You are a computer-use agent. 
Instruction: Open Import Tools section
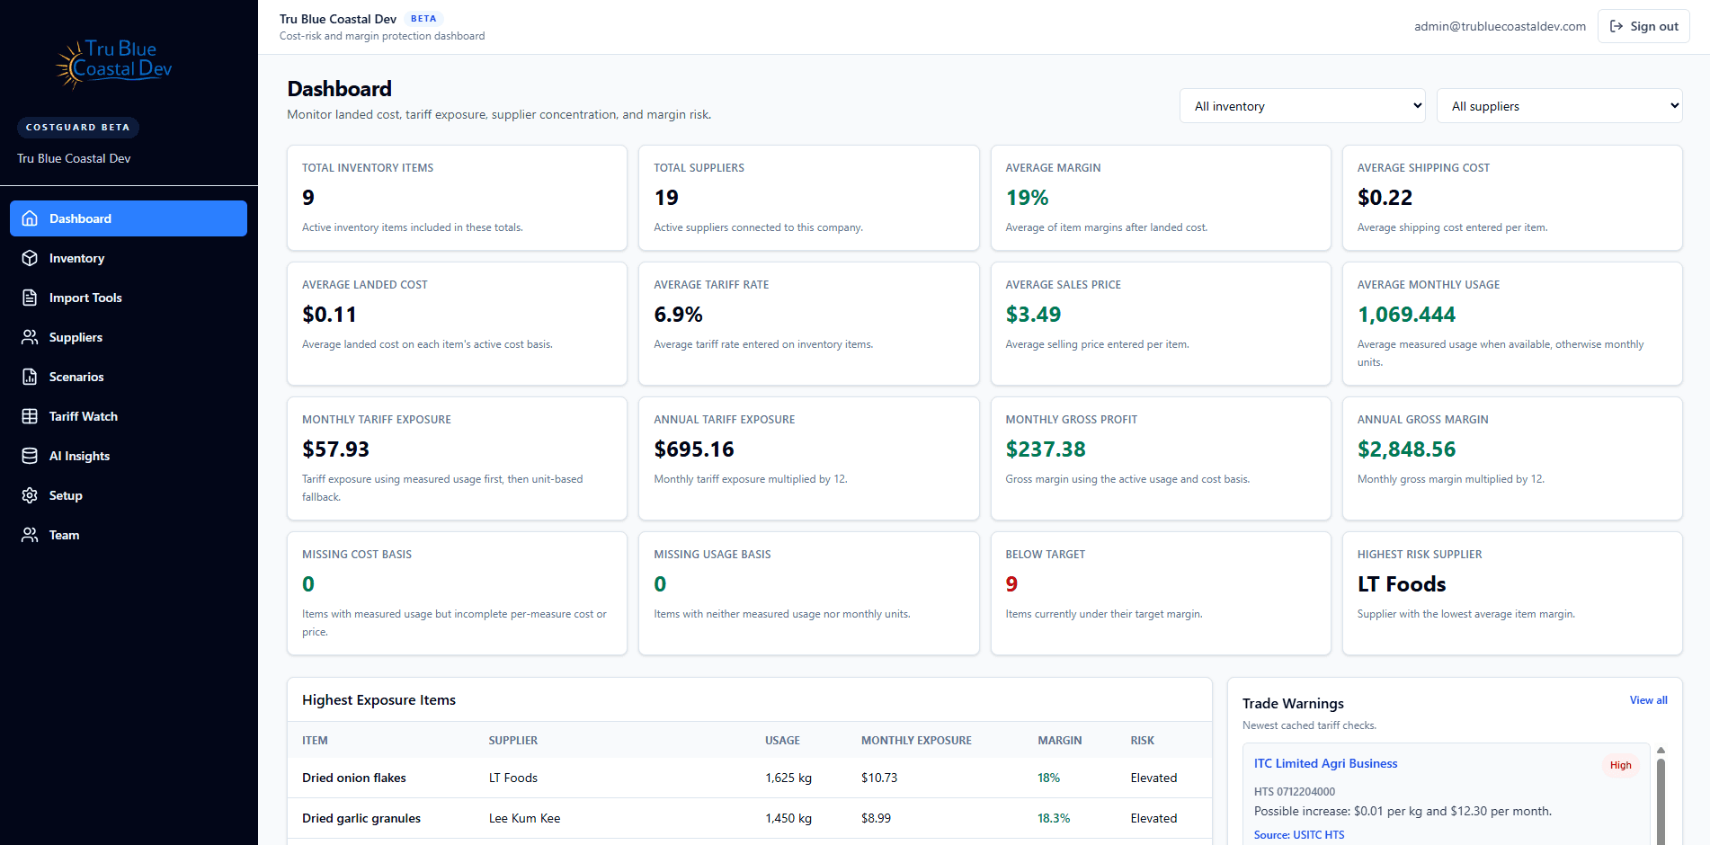[x=129, y=298]
